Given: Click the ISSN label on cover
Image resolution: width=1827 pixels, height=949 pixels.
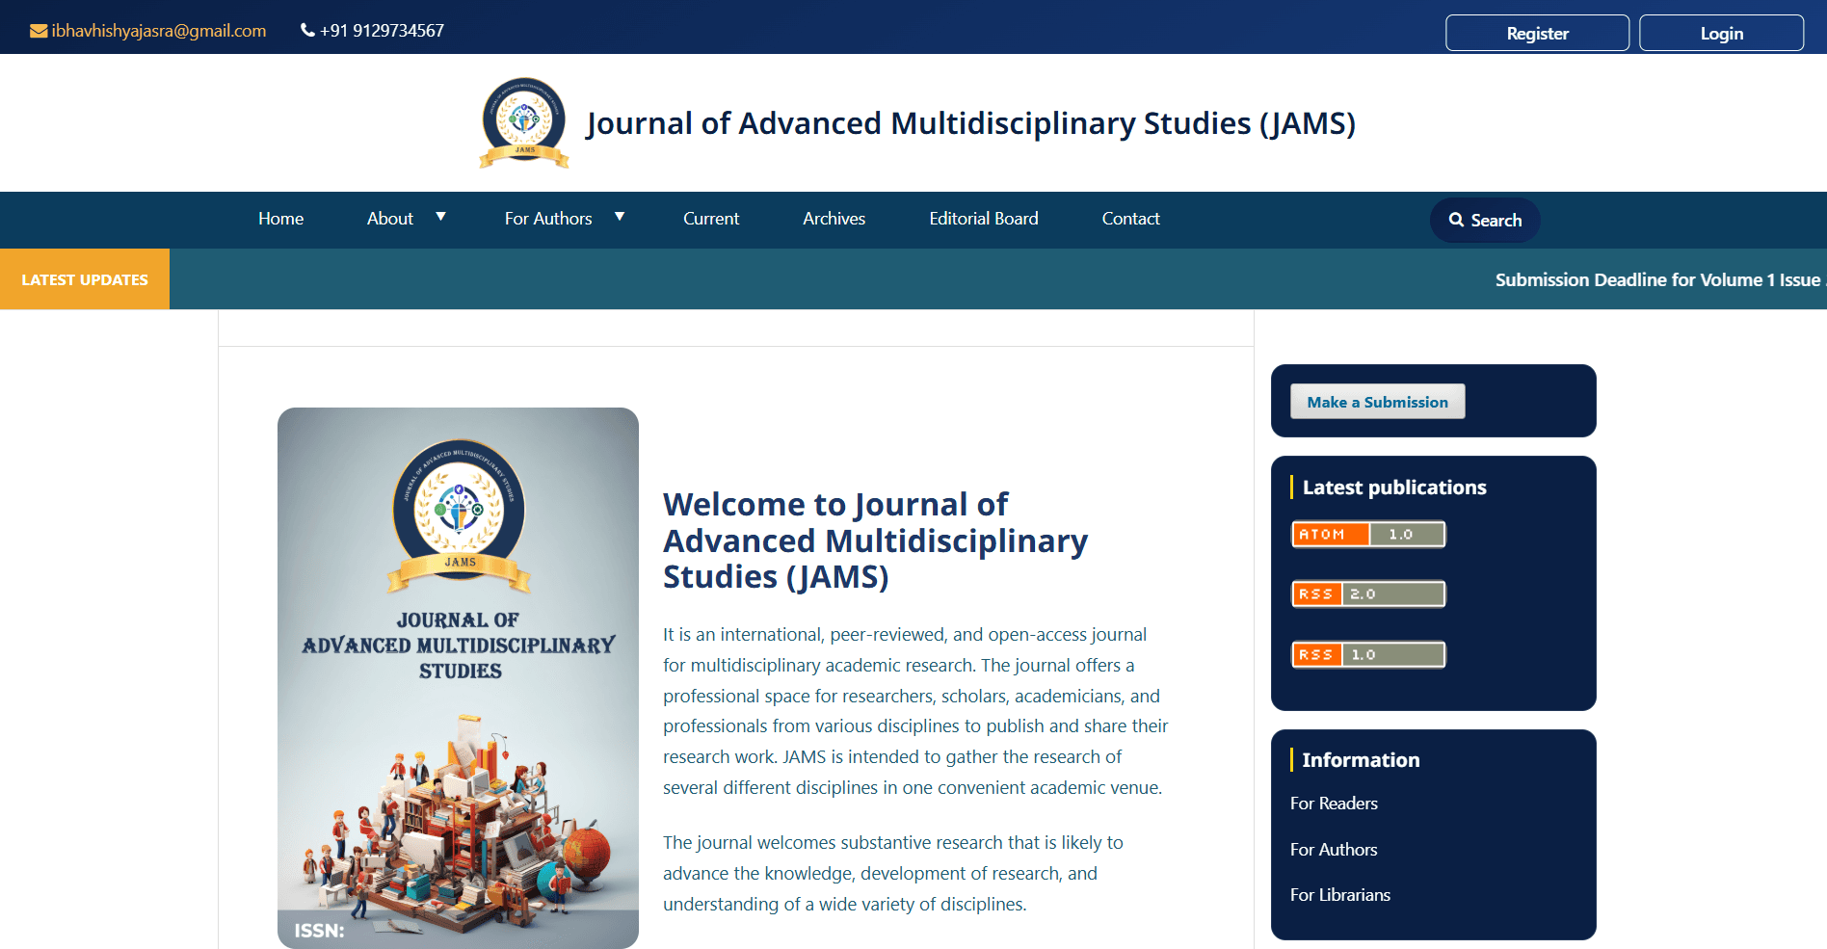Looking at the screenshot, I should pyautogui.click(x=319, y=931).
